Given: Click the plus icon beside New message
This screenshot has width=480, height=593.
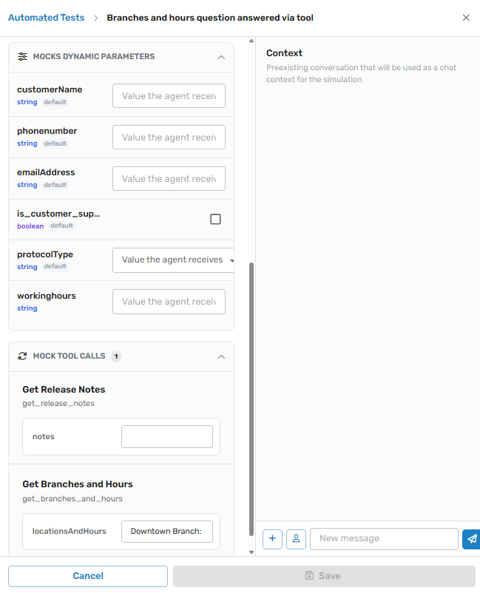Looking at the screenshot, I should click(x=272, y=539).
